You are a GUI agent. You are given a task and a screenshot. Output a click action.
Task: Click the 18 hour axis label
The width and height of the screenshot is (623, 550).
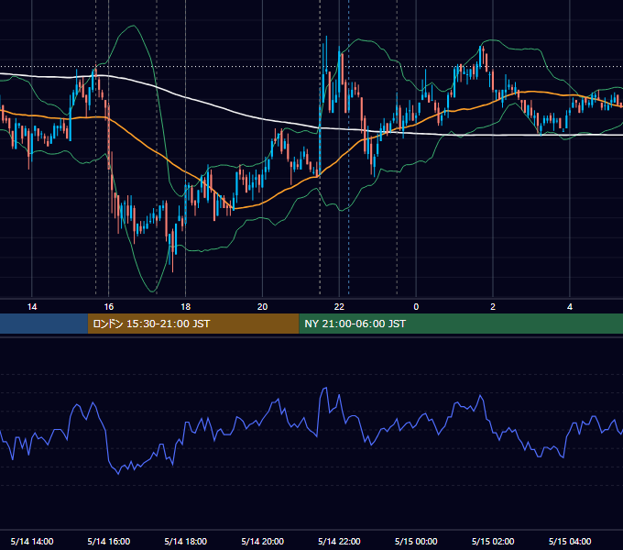tap(186, 307)
